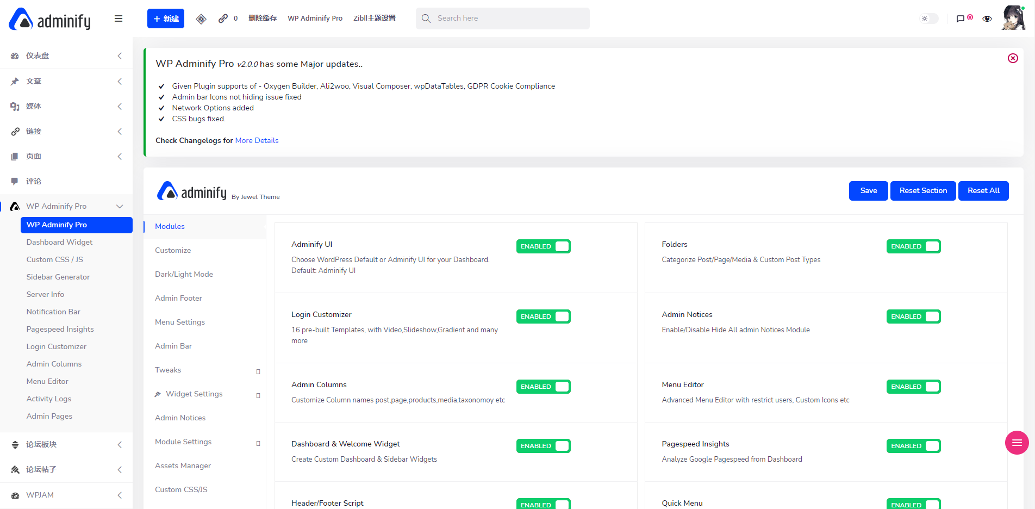The image size is (1035, 509).
Task: Disable the Adminify UI module toggle
Action: pyautogui.click(x=544, y=246)
